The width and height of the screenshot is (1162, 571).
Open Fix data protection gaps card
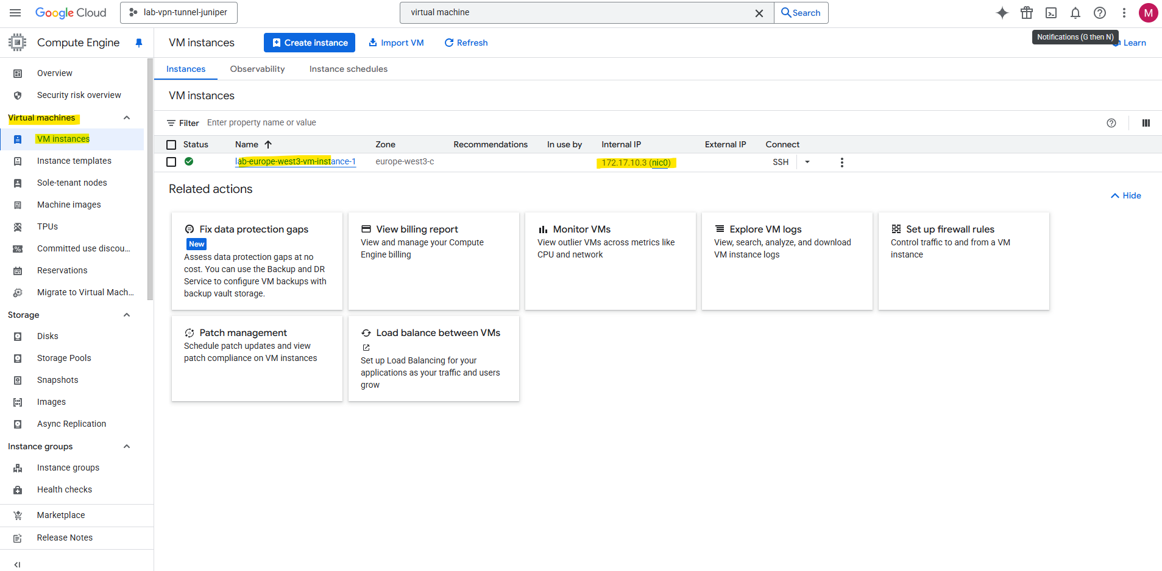pos(257,261)
